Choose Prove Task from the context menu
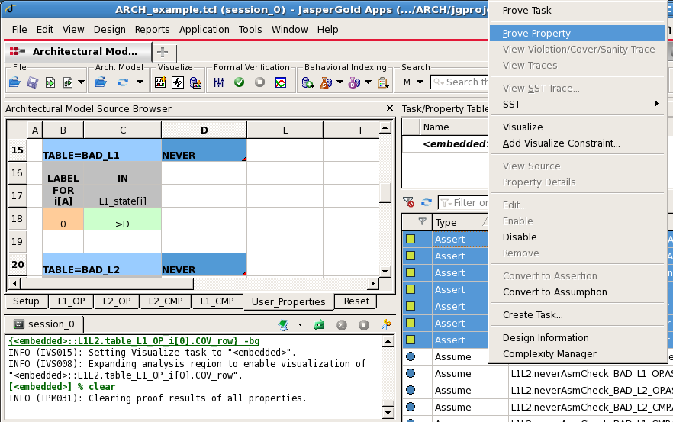Image resolution: width=673 pixels, height=422 pixels. click(578, 11)
